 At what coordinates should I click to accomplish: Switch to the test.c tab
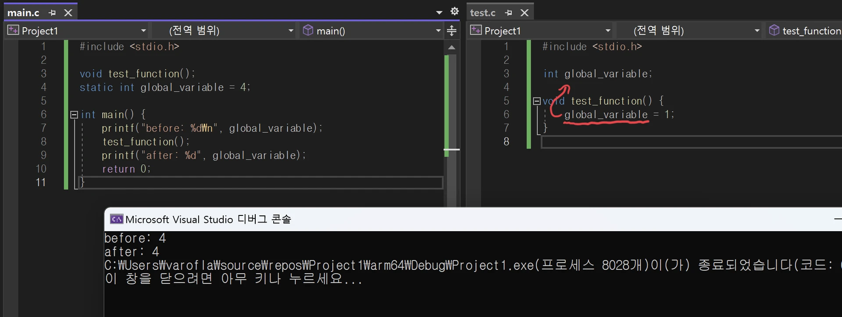point(483,13)
